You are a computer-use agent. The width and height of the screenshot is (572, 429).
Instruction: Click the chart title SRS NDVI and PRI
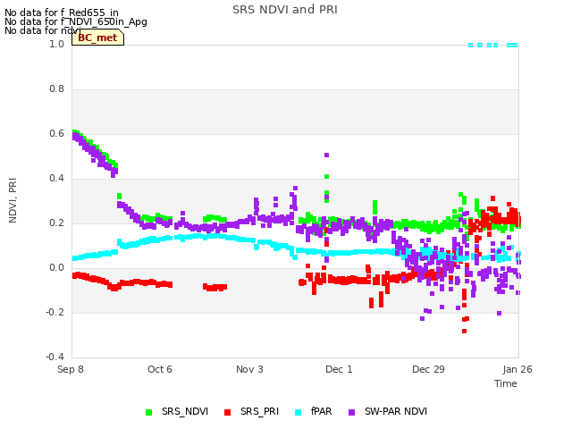point(285,10)
